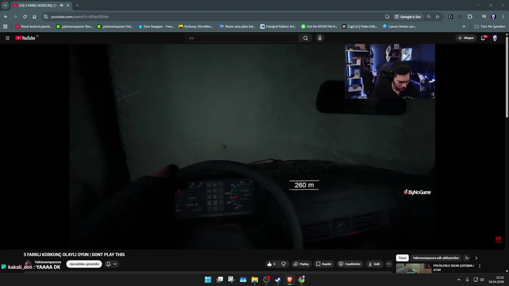Click Google'a Sor button in address bar

click(408, 17)
